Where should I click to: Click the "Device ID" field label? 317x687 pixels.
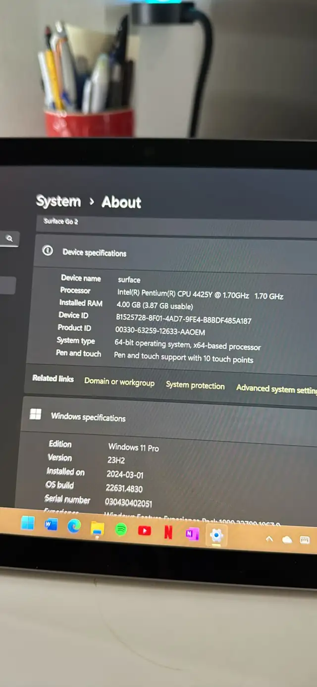[x=73, y=315]
